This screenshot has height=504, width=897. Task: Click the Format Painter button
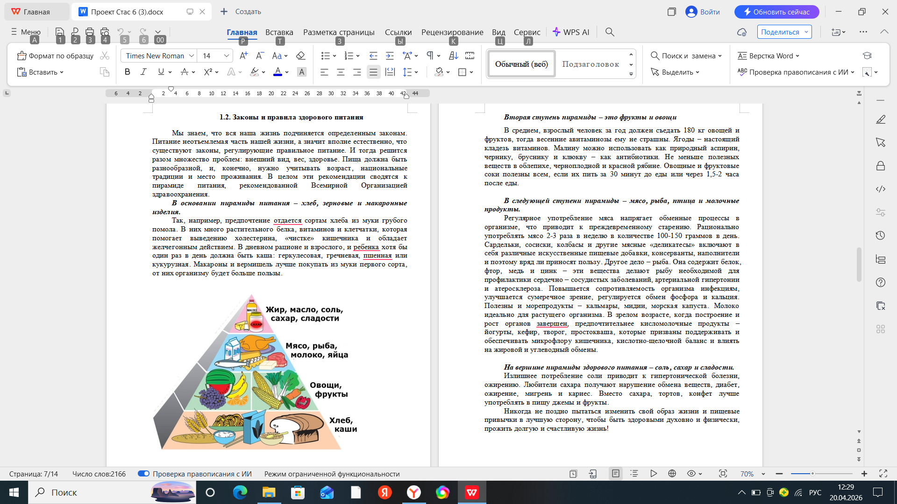(x=55, y=56)
